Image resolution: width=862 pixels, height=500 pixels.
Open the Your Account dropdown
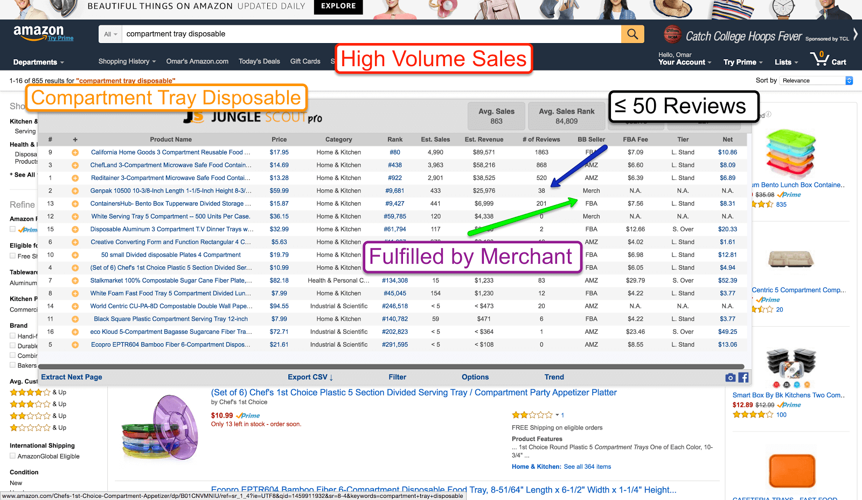pos(685,62)
